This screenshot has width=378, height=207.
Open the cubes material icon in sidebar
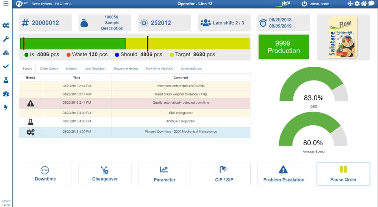point(6,53)
